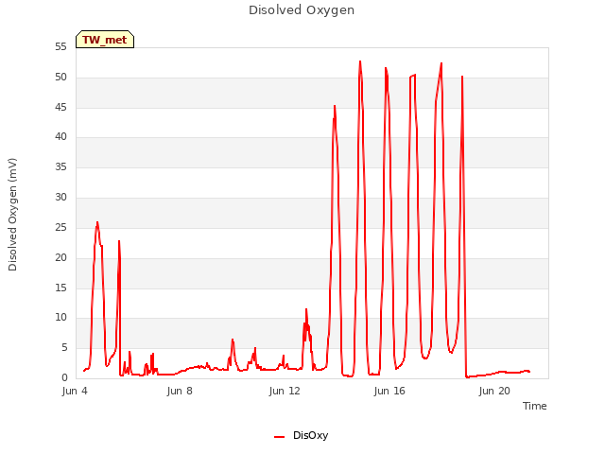Click the DisOxy legend entry
605x454 pixels.
[x=301, y=435]
